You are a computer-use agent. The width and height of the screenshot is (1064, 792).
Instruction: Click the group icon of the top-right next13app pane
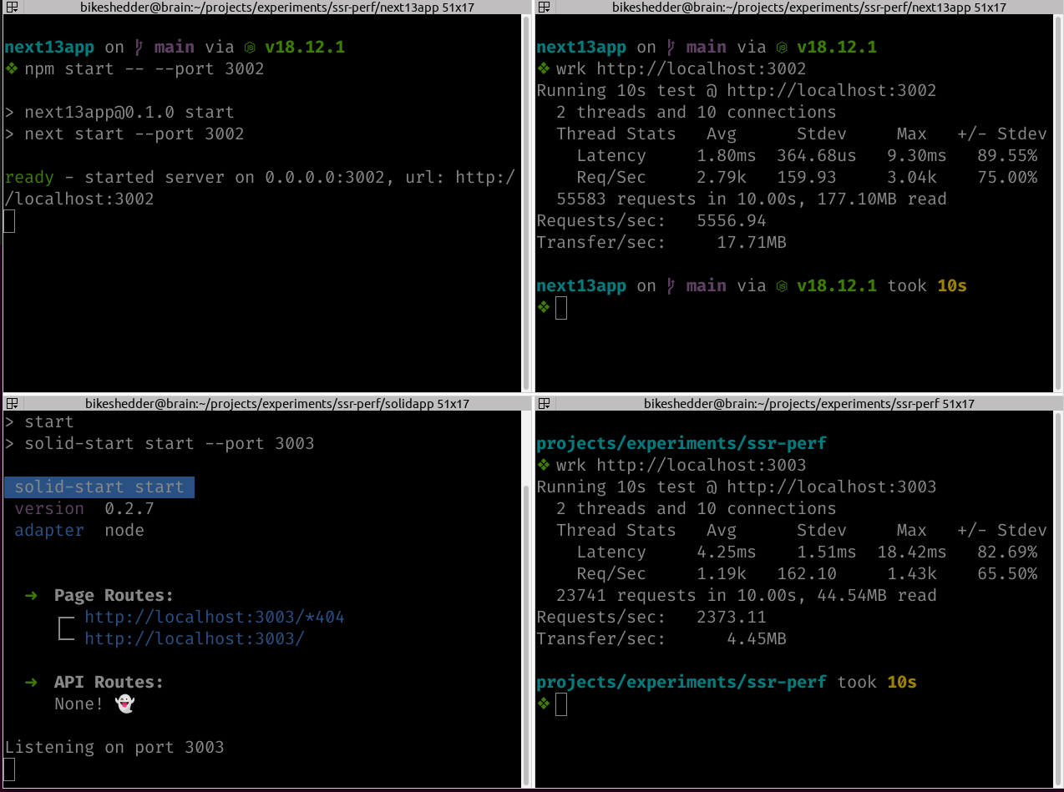543,8
